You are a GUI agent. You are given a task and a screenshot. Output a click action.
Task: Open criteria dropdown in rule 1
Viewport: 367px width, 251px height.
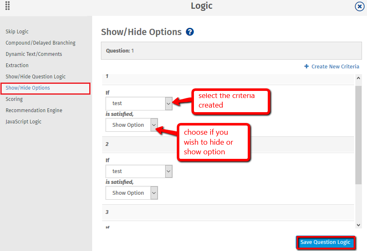click(139, 103)
